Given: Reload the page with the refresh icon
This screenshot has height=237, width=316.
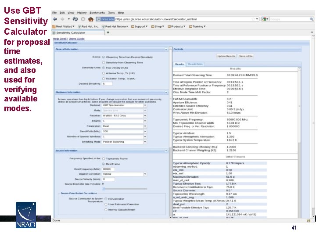Looking at the screenshot, I should [x=75, y=19].
